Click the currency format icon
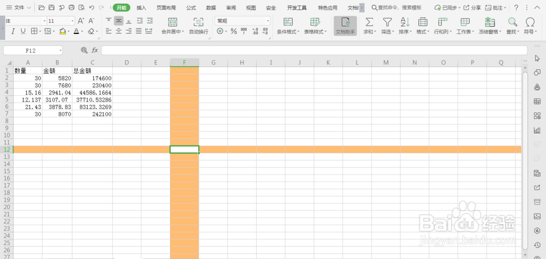This screenshot has width=546, height=259. tap(220, 31)
